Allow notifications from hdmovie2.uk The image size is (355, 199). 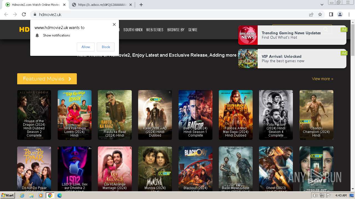(x=86, y=47)
